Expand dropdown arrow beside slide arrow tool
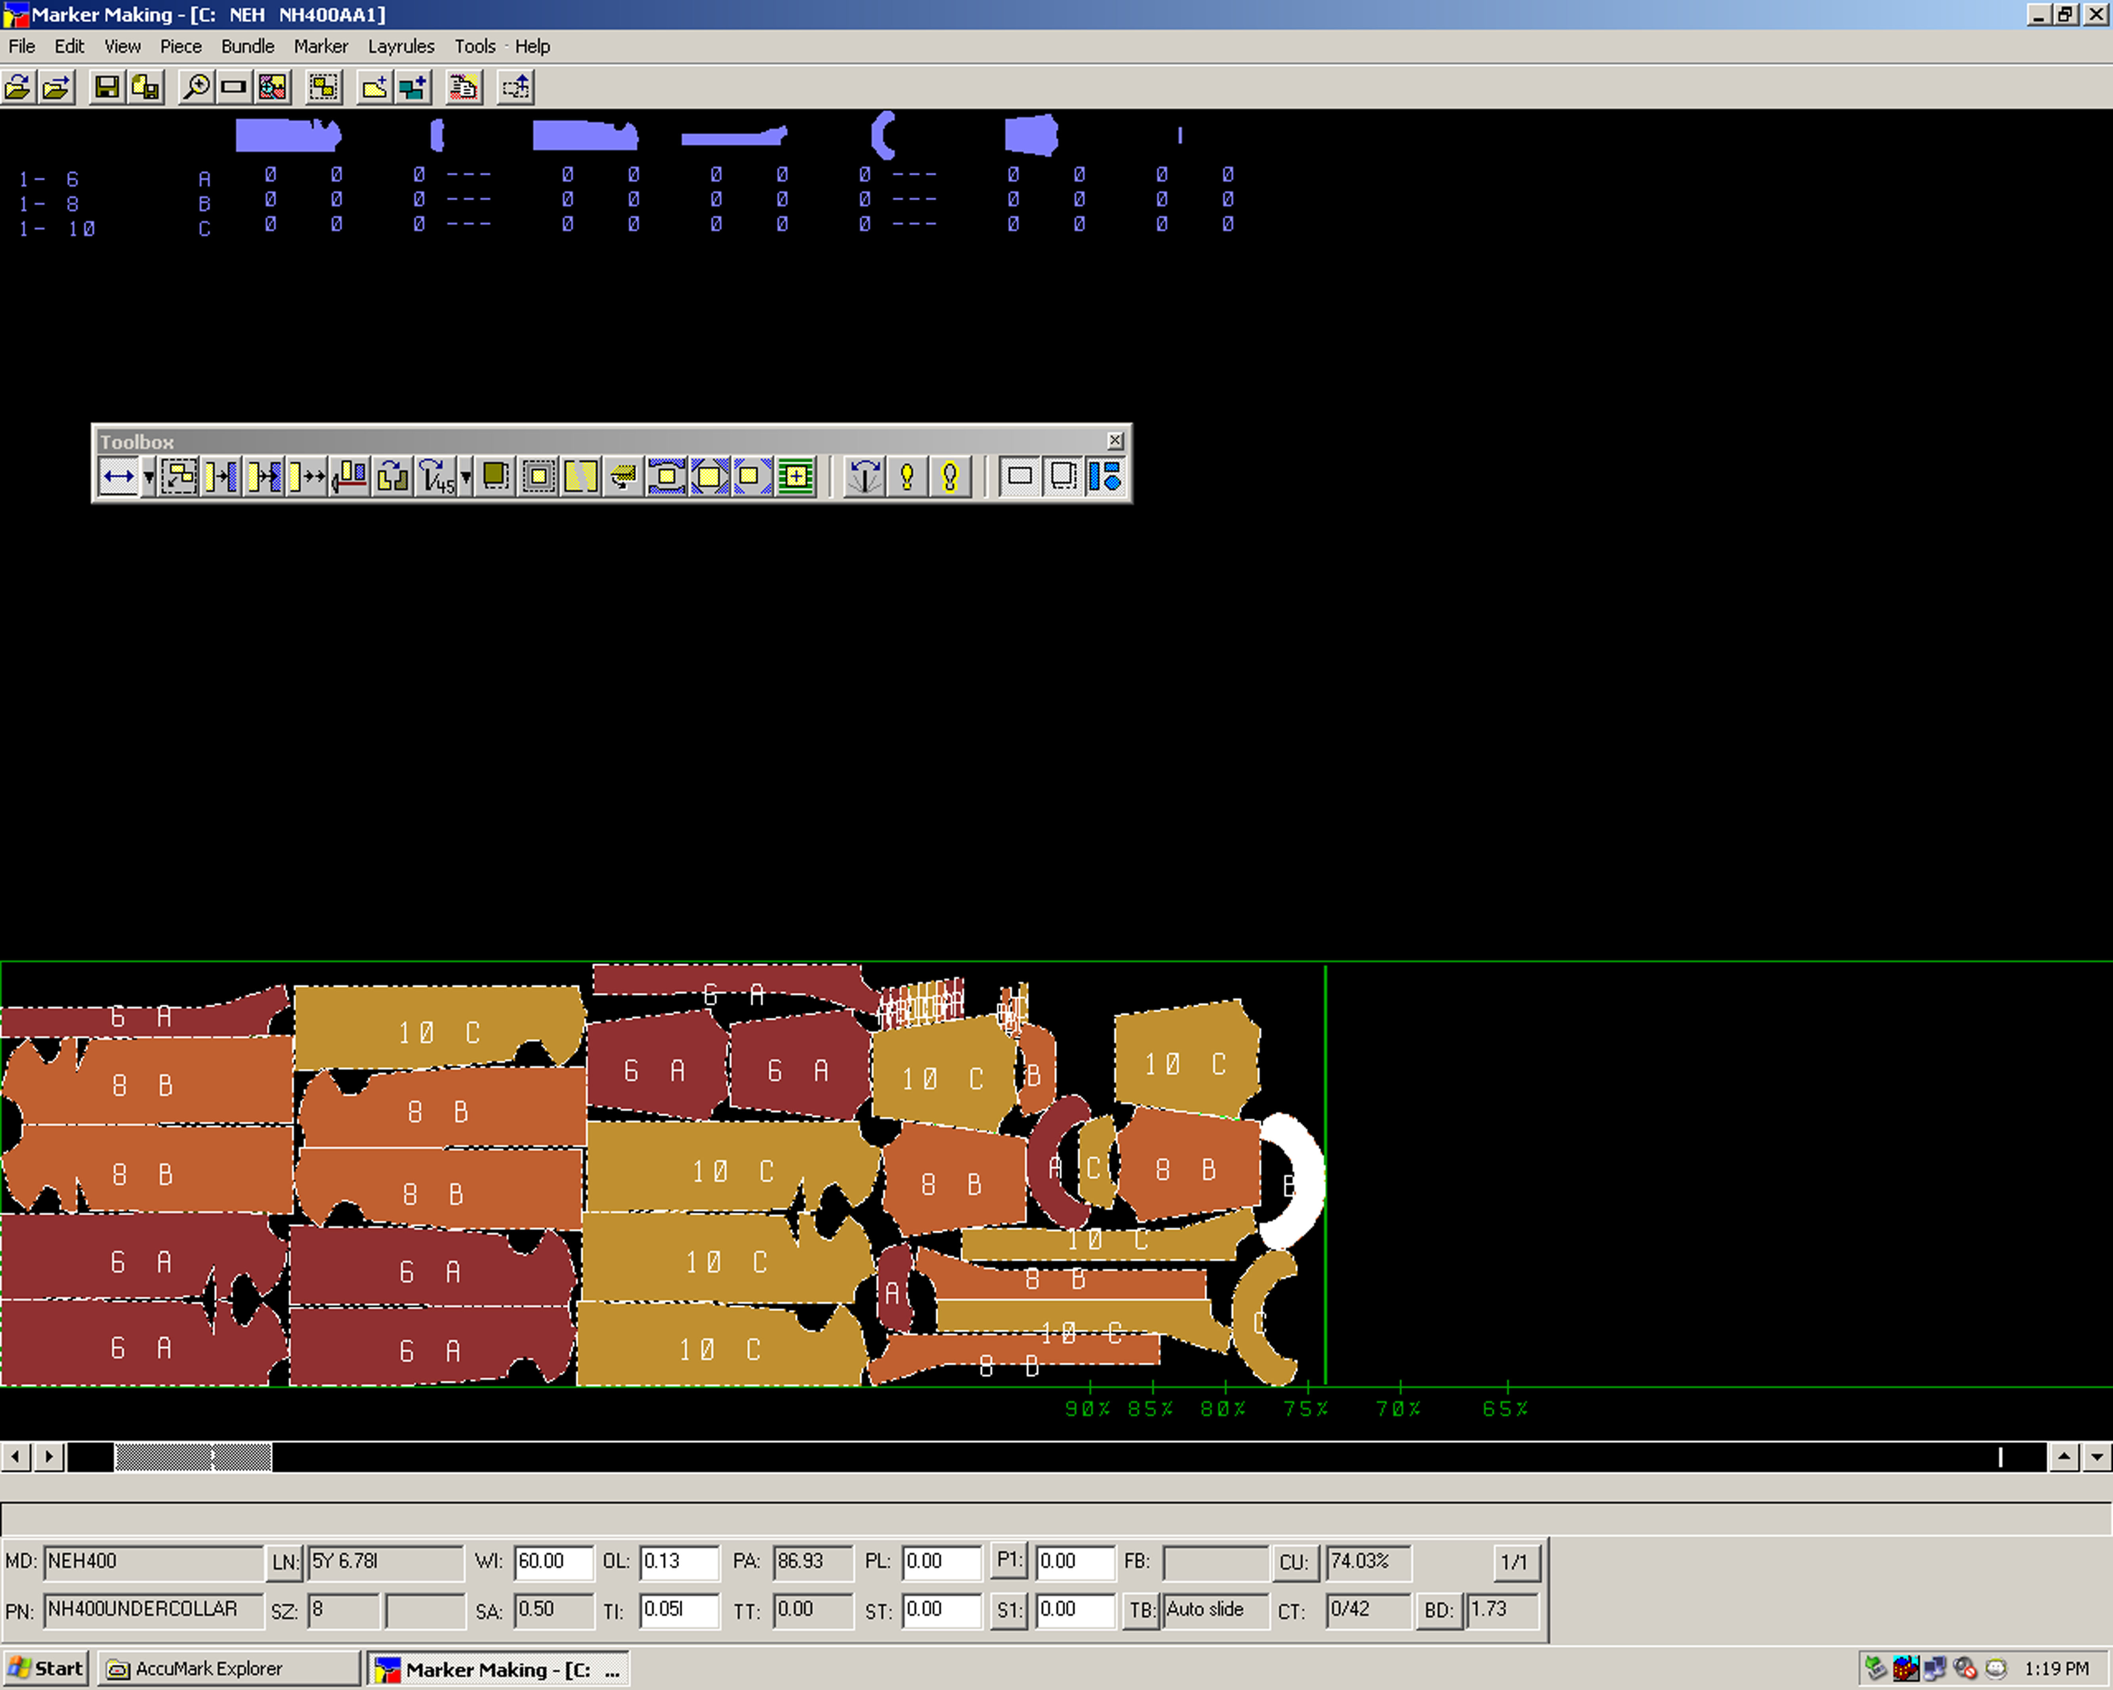The height and width of the screenshot is (1690, 2113). 149,477
